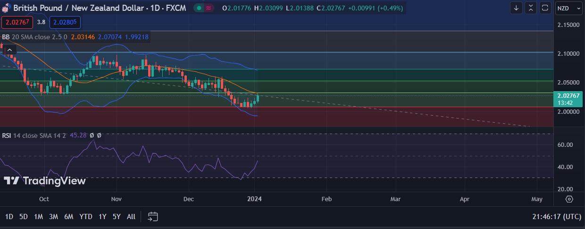Image resolution: width=585 pixels, height=229 pixels.
Task: Click the Nov label on time axis
Action: pos(116,199)
